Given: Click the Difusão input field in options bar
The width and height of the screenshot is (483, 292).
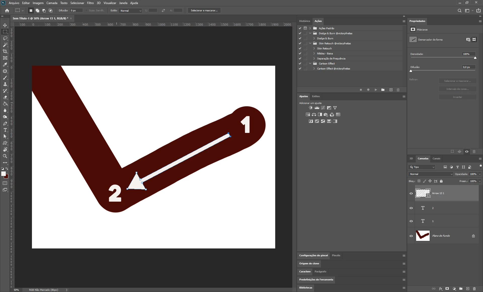Looking at the screenshot, I should pos(76,11).
